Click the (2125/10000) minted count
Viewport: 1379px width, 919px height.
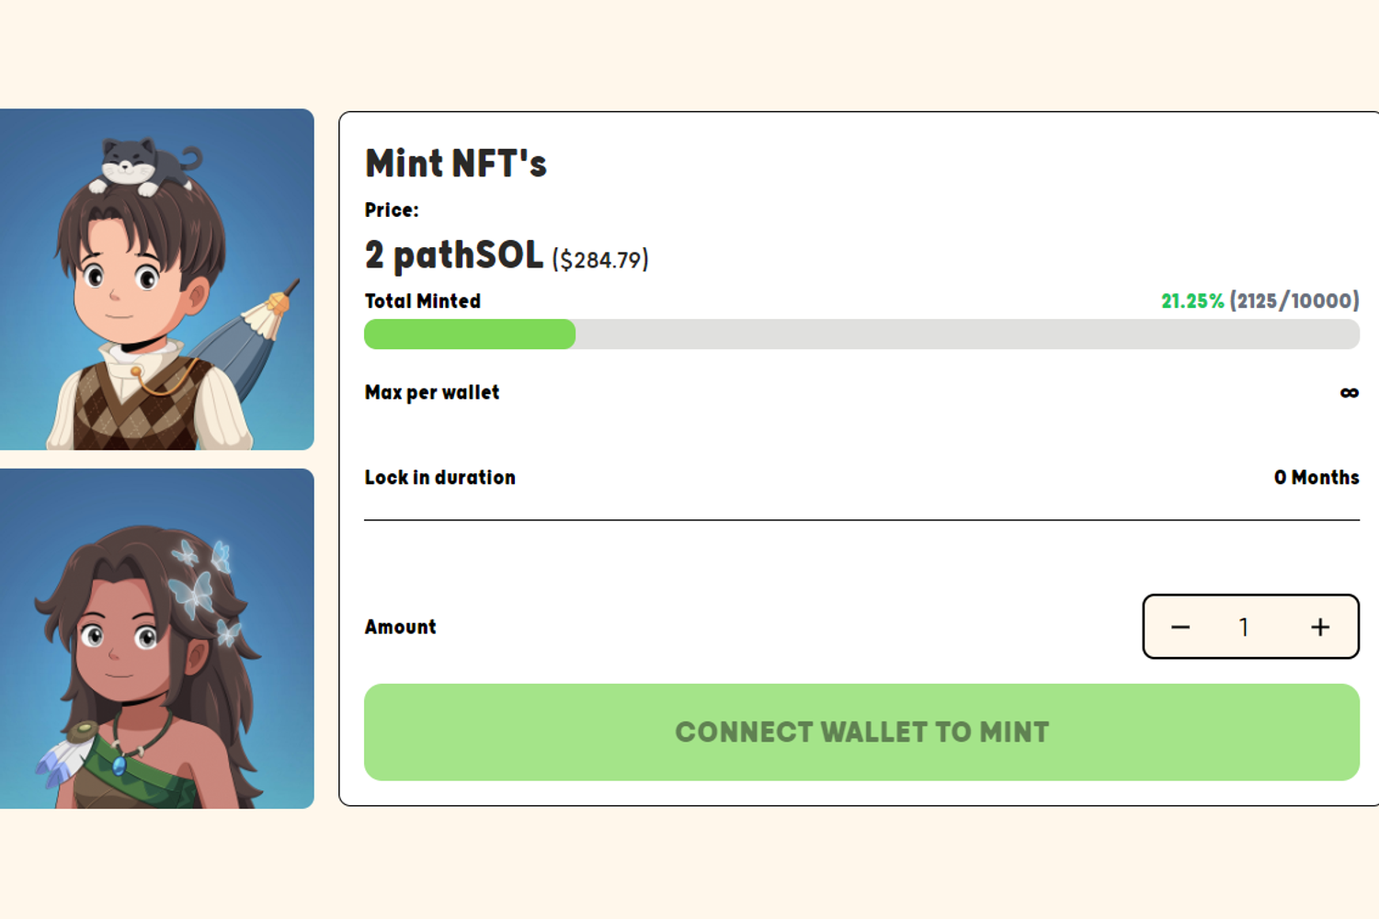click(1294, 301)
